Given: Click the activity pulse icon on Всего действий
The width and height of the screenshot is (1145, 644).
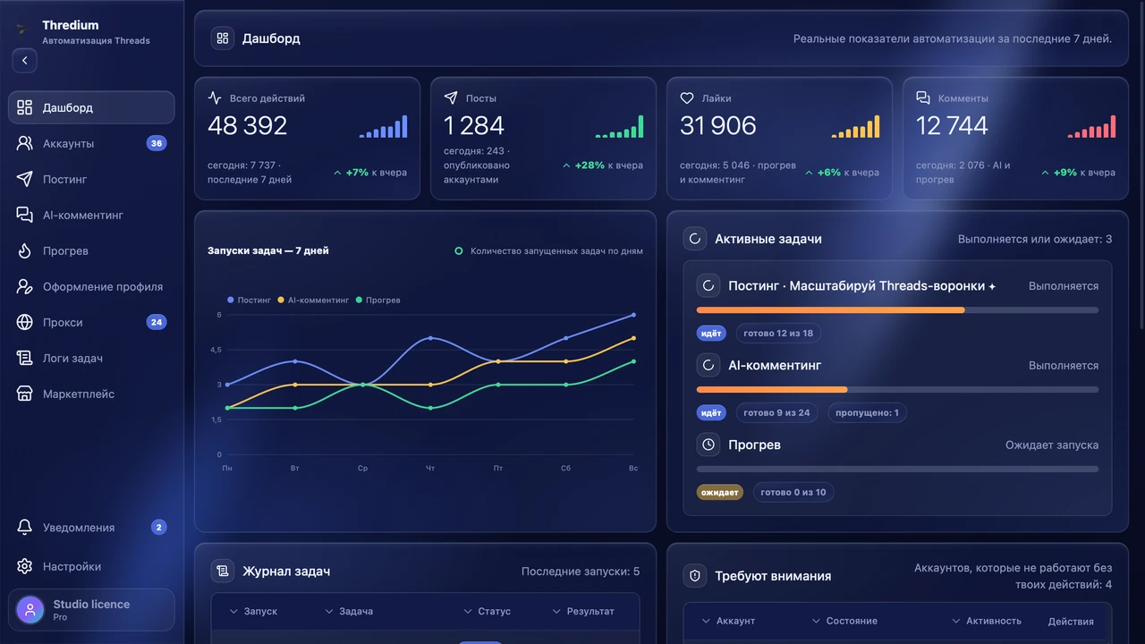Looking at the screenshot, I should click(x=215, y=98).
